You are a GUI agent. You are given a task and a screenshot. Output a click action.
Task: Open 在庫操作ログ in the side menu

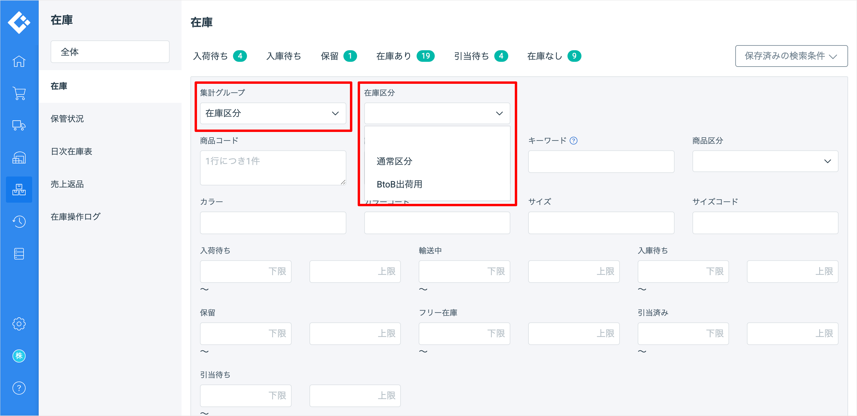(75, 217)
